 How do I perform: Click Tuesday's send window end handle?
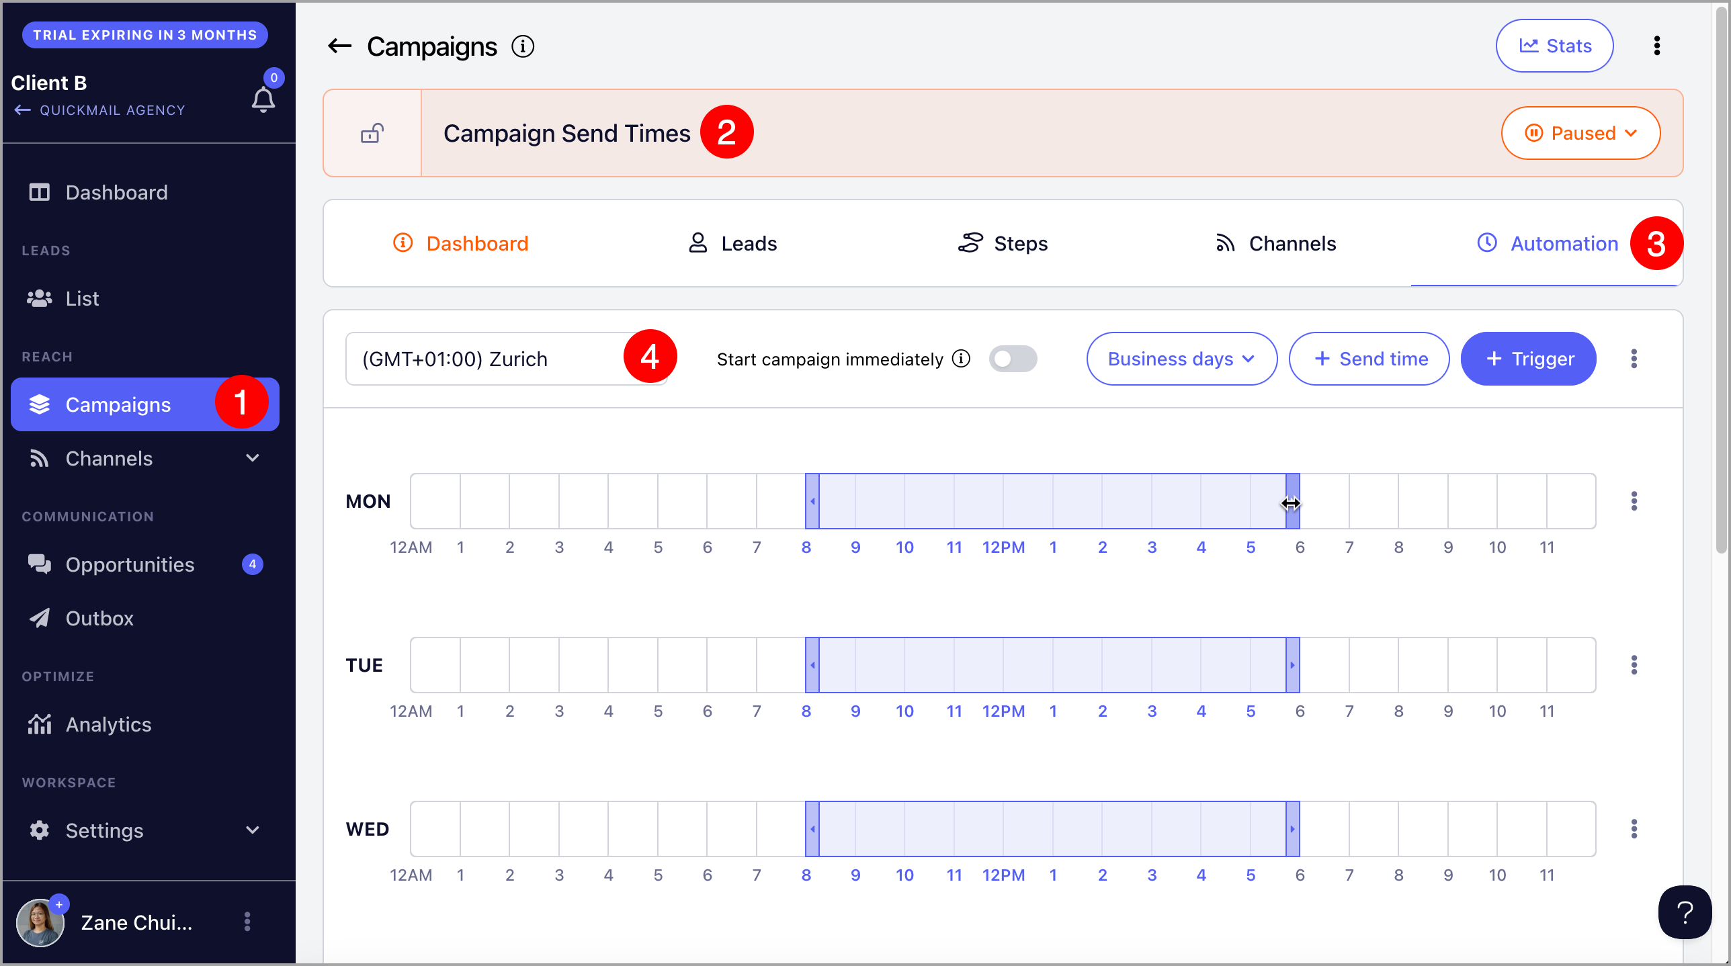coord(1292,665)
